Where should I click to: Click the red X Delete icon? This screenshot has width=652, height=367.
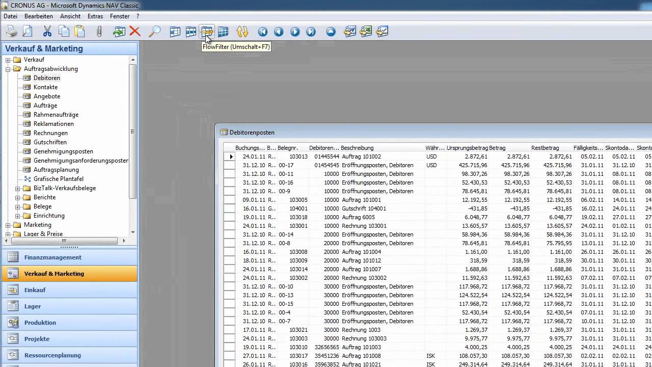pyautogui.click(x=135, y=32)
